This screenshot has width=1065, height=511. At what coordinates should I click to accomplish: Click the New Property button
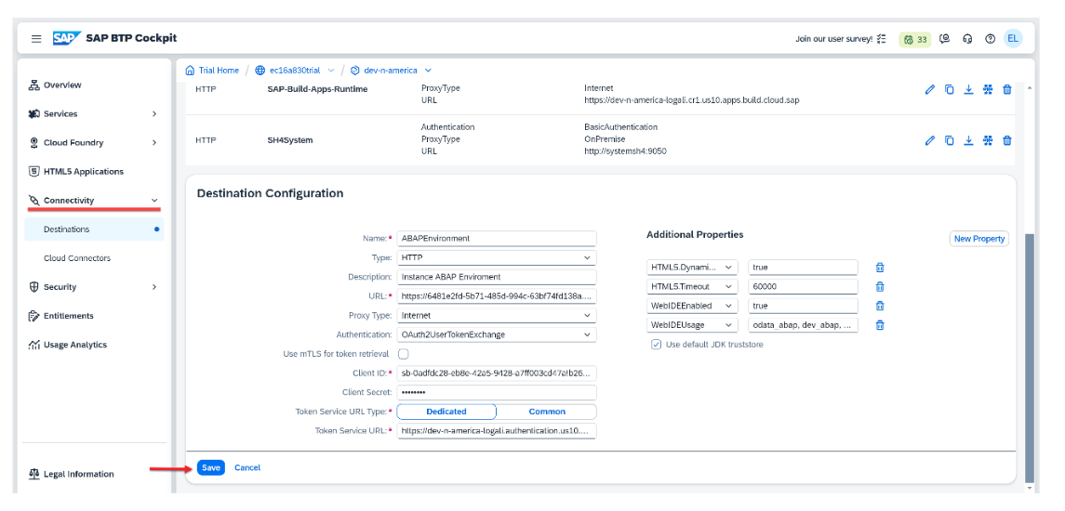point(978,239)
